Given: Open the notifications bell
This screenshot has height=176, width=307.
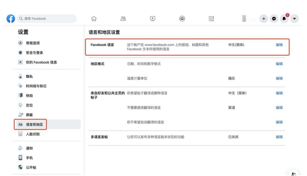Looking at the screenshot, I should (x=284, y=19).
